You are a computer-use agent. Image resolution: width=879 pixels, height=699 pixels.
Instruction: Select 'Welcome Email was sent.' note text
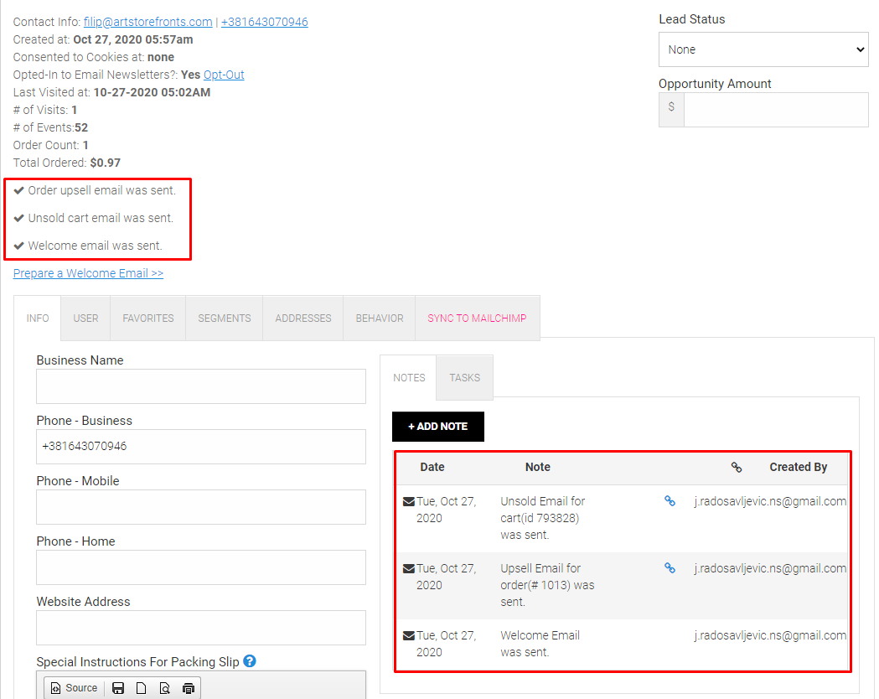pyautogui.click(x=540, y=644)
